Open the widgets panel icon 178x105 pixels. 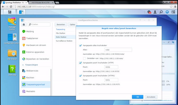point(173,12)
